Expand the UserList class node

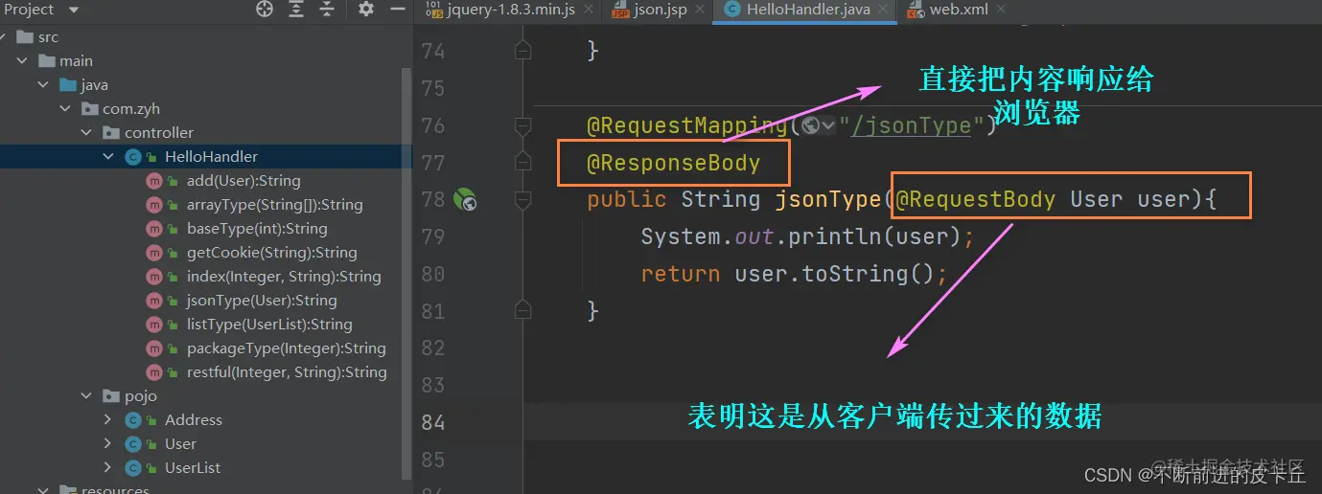pyautogui.click(x=109, y=467)
